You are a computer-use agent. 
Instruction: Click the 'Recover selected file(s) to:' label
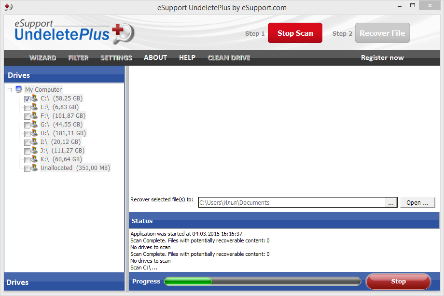162,199
